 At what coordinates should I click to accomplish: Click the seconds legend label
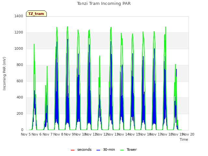pos(84,149)
